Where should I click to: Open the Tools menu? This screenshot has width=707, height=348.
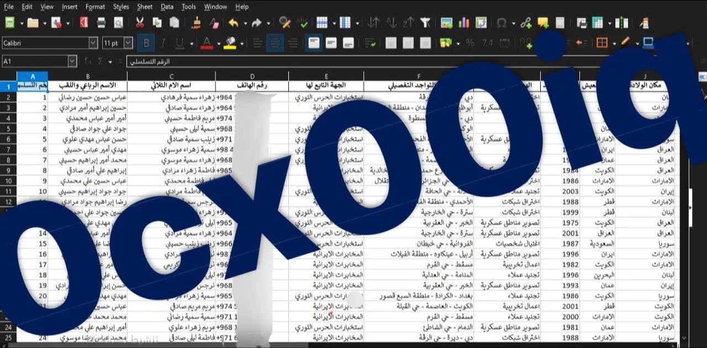[189, 7]
